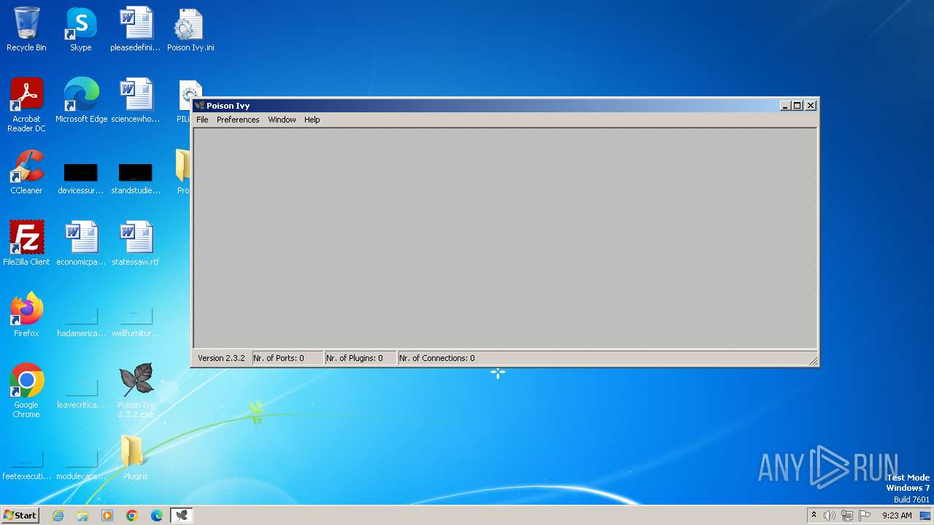Select the statessaw.rtf document icon
Viewport: 934px width, 525px height.
136,244
